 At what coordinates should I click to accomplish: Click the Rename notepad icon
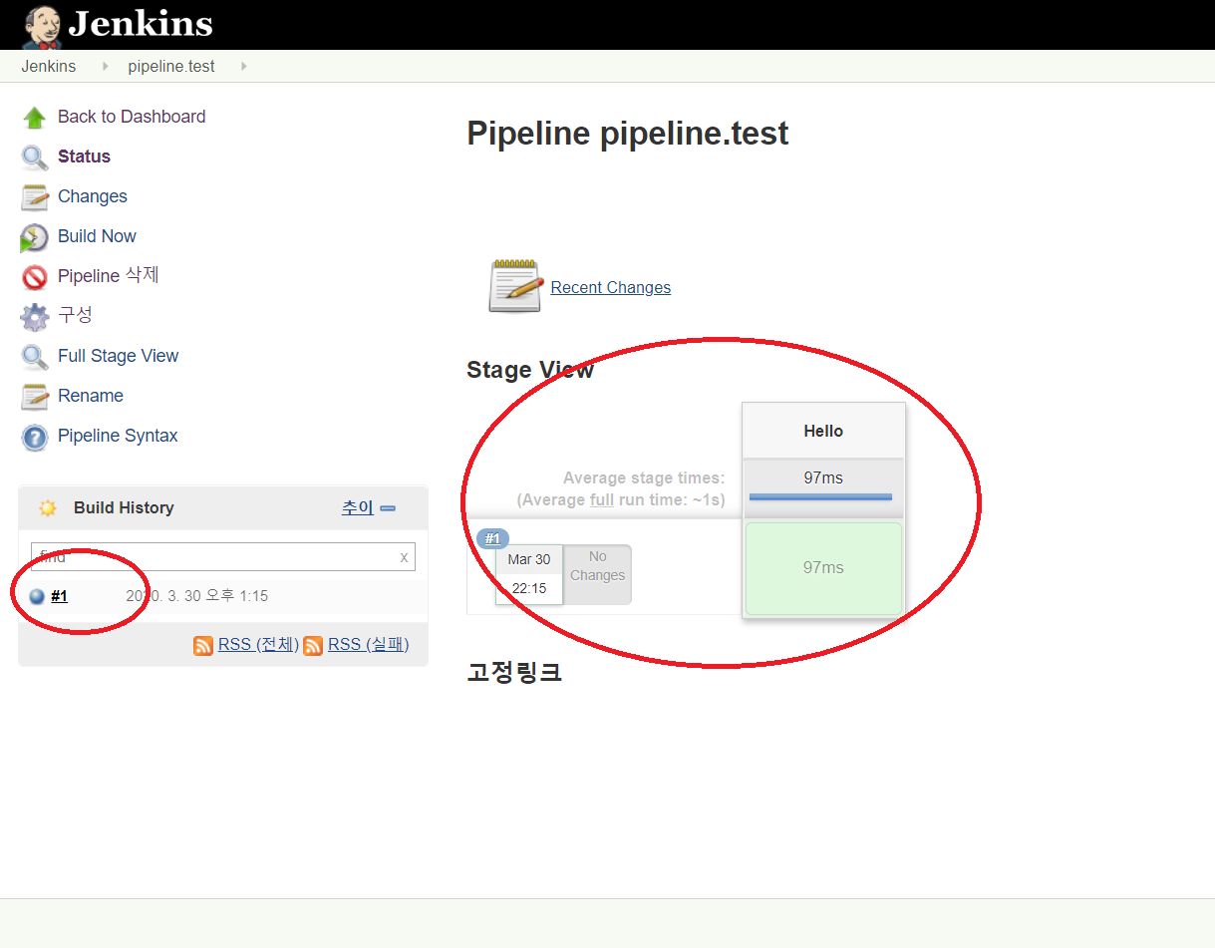point(35,397)
